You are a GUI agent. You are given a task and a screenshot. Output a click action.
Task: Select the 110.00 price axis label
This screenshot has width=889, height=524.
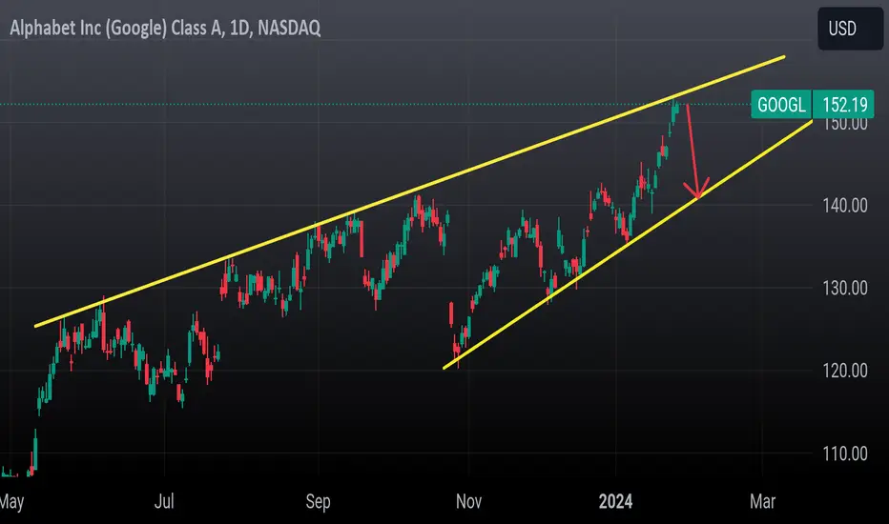(845, 453)
